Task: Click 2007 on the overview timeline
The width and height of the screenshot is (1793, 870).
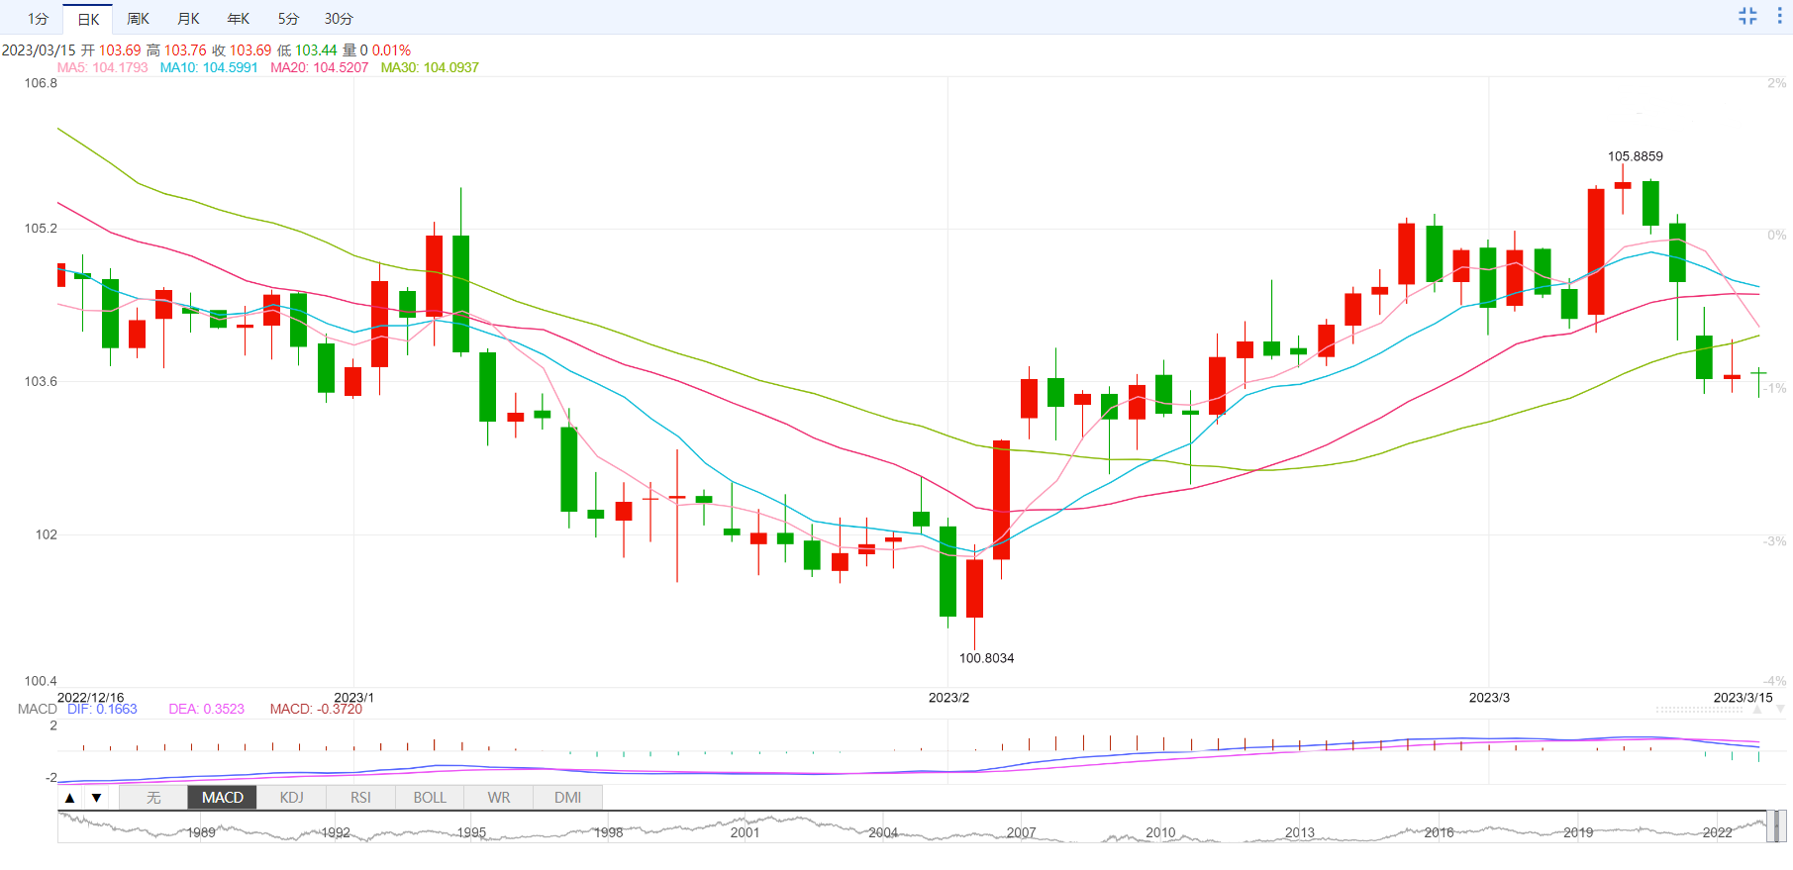Action: pyautogui.click(x=1021, y=832)
